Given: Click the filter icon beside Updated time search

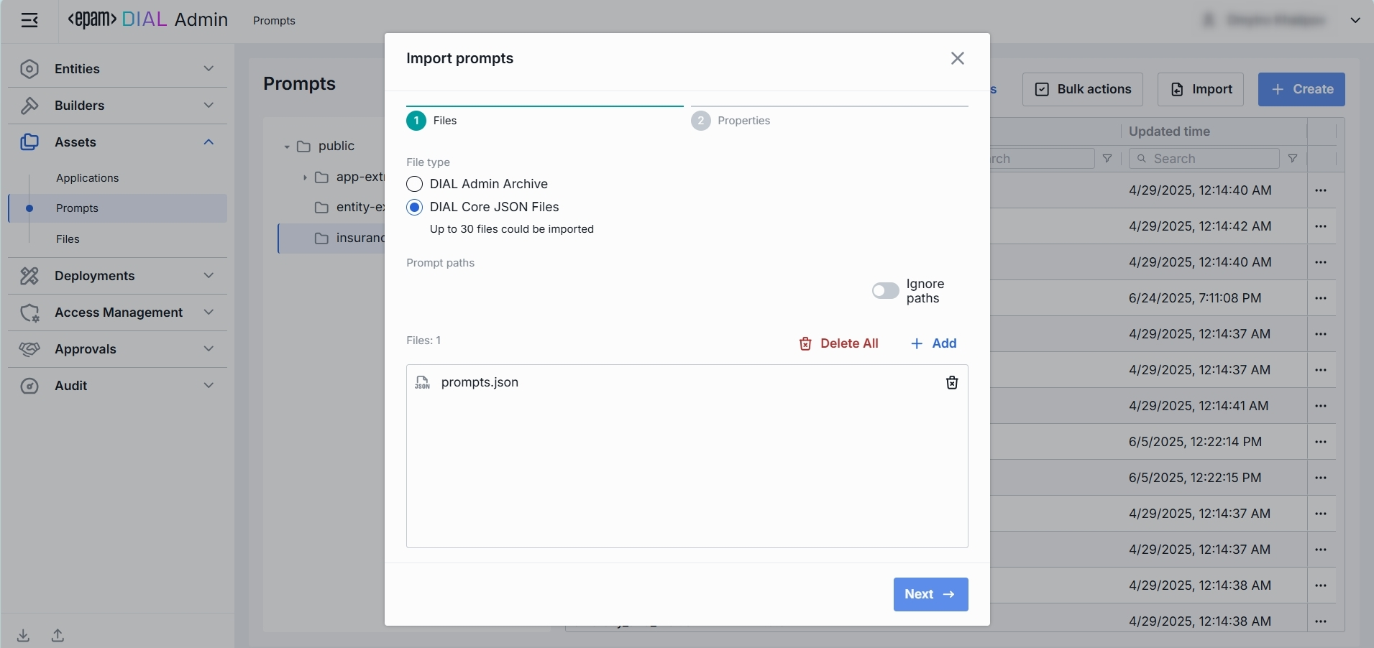Looking at the screenshot, I should 1292,159.
